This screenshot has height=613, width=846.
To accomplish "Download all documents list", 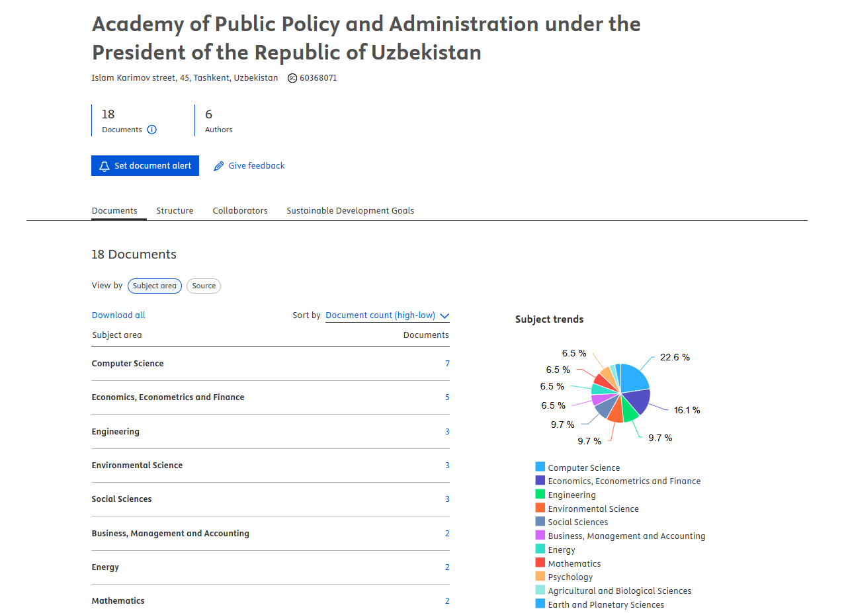I will (x=118, y=315).
